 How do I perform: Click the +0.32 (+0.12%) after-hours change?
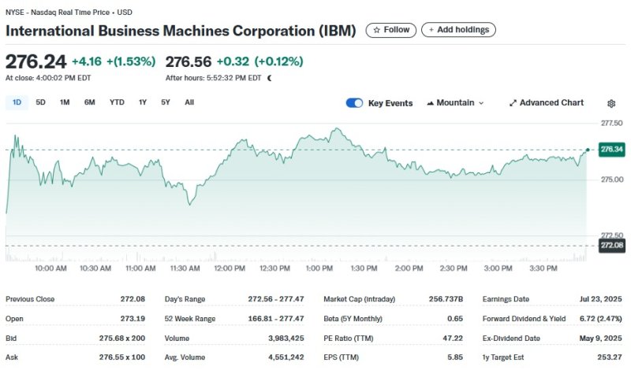coord(259,61)
